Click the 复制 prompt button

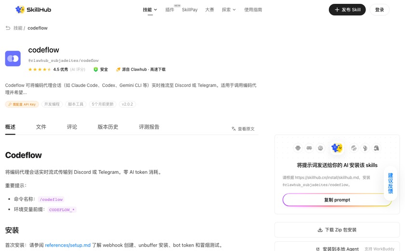pyautogui.click(x=337, y=200)
